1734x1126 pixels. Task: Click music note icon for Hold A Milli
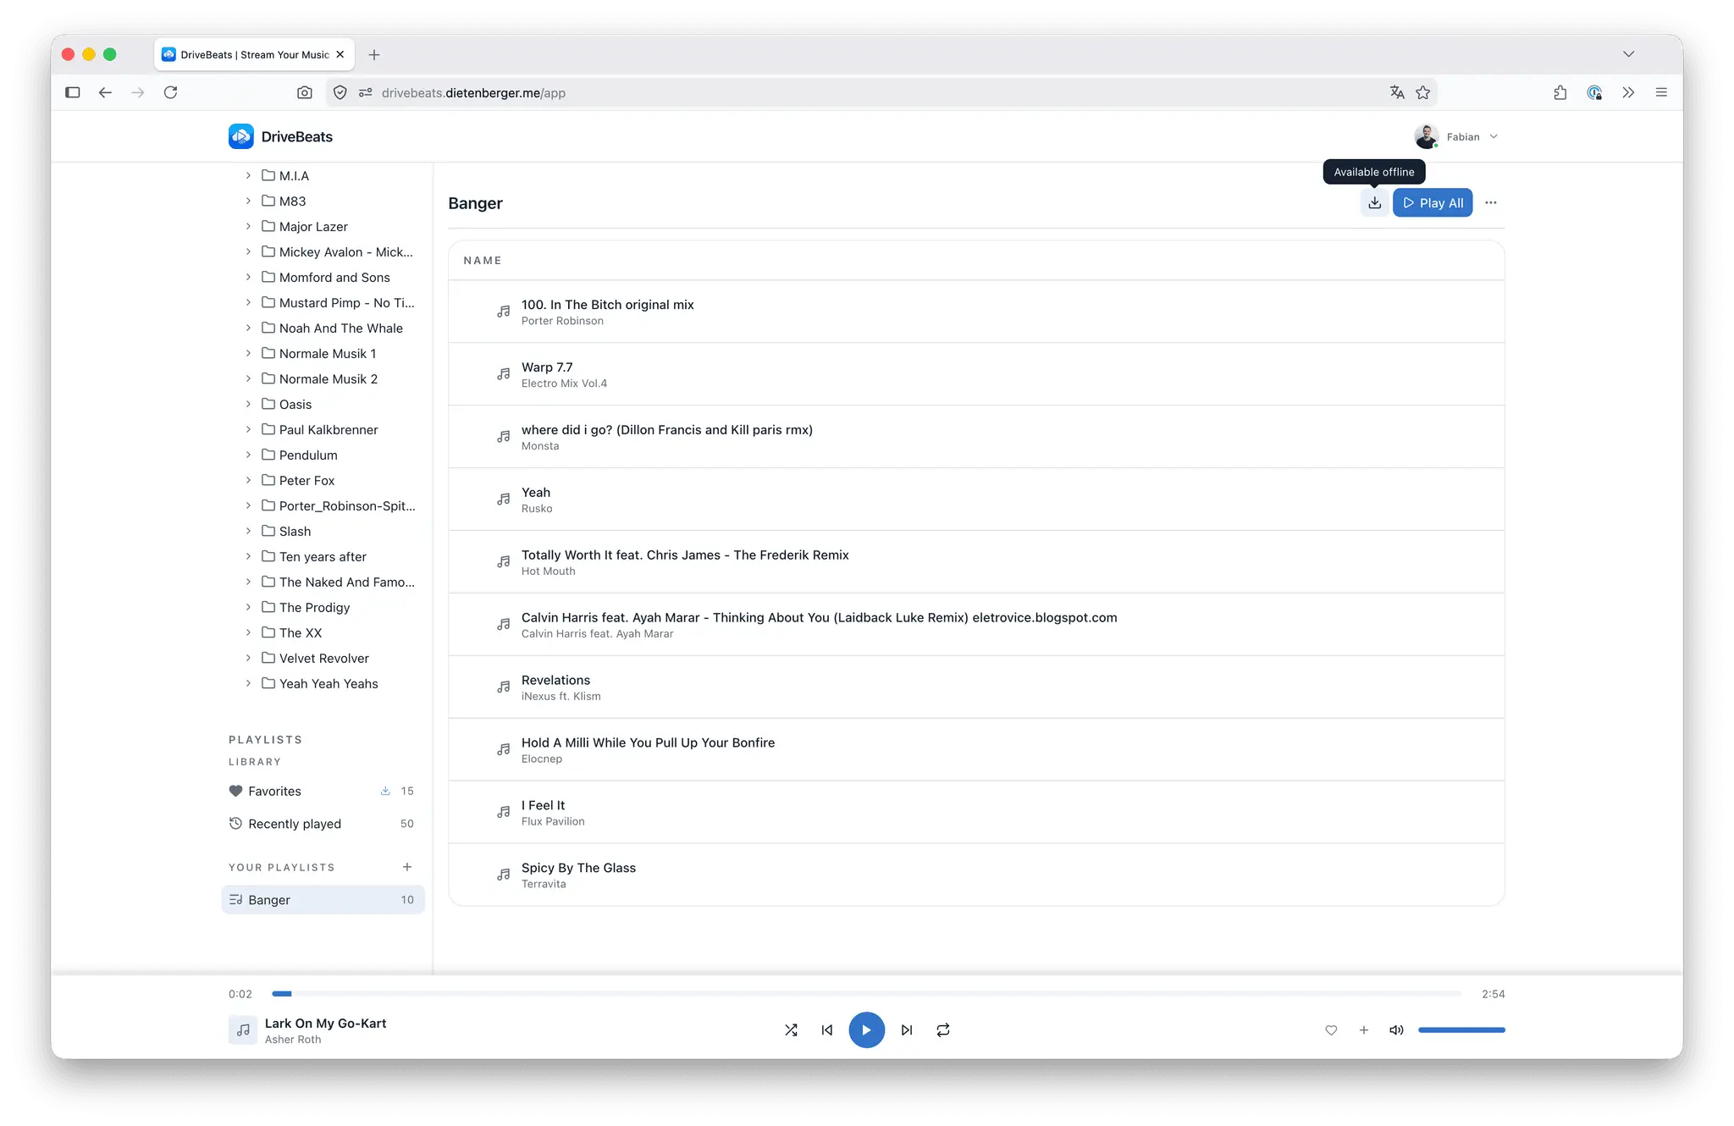(504, 750)
